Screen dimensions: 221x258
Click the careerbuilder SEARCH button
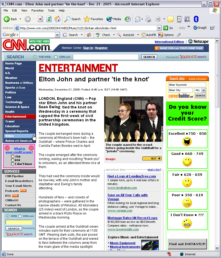click(x=200, y=96)
